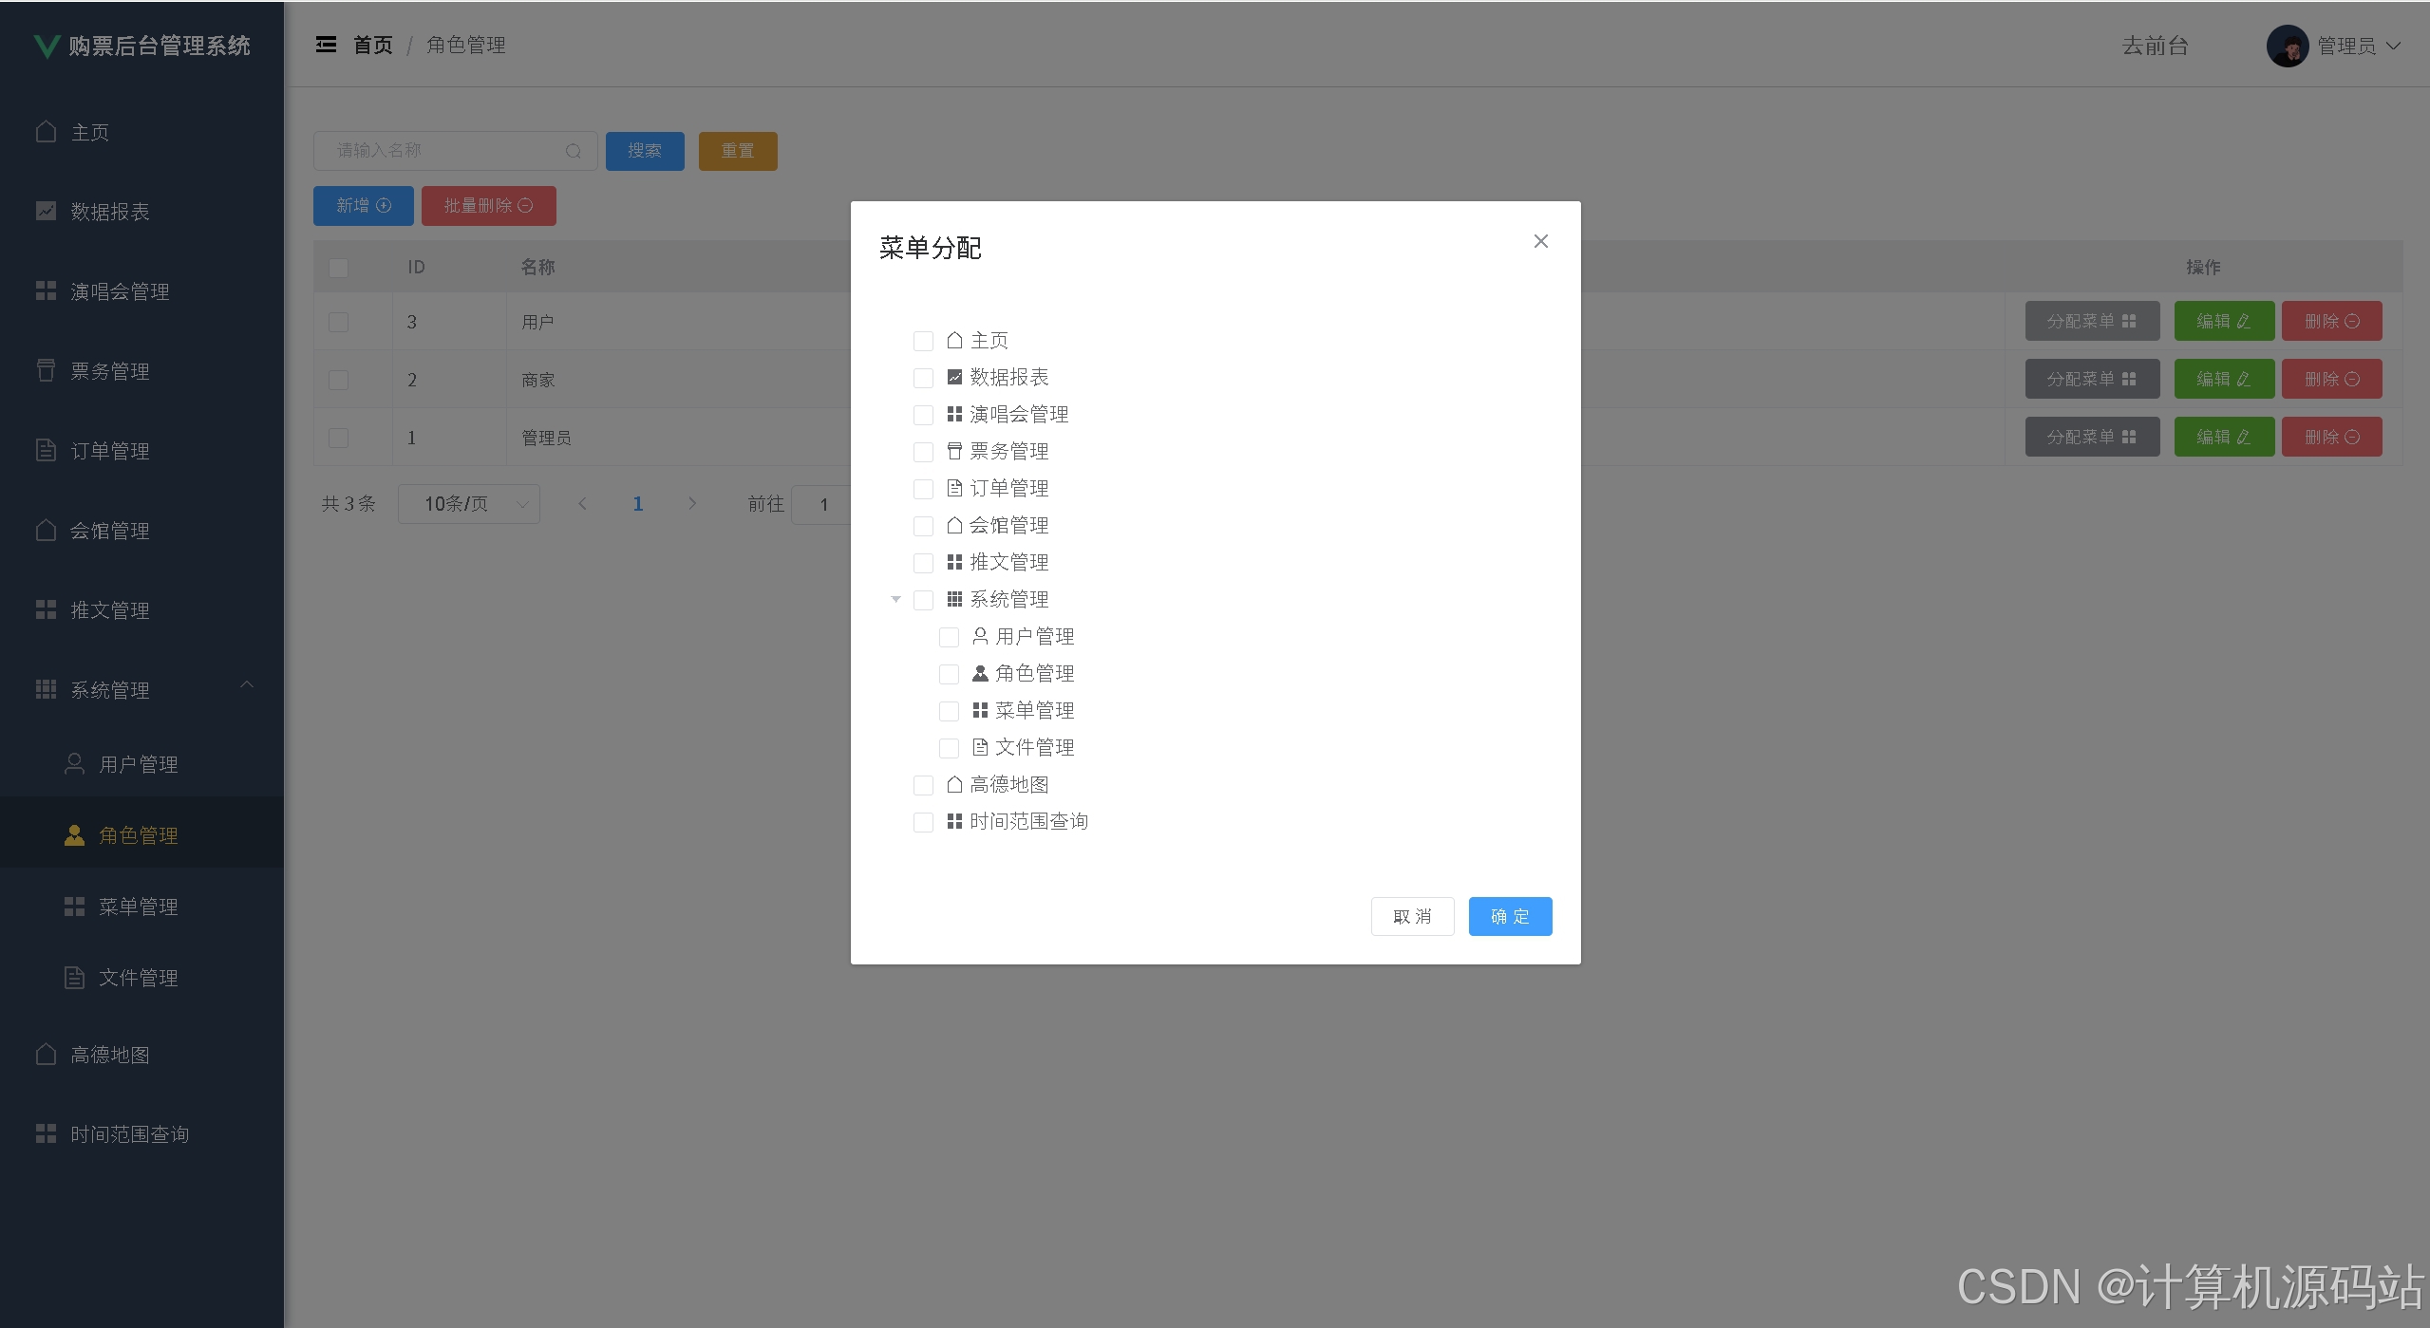Click the 确定 confirm button
The height and width of the screenshot is (1328, 2430).
(1510, 916)
